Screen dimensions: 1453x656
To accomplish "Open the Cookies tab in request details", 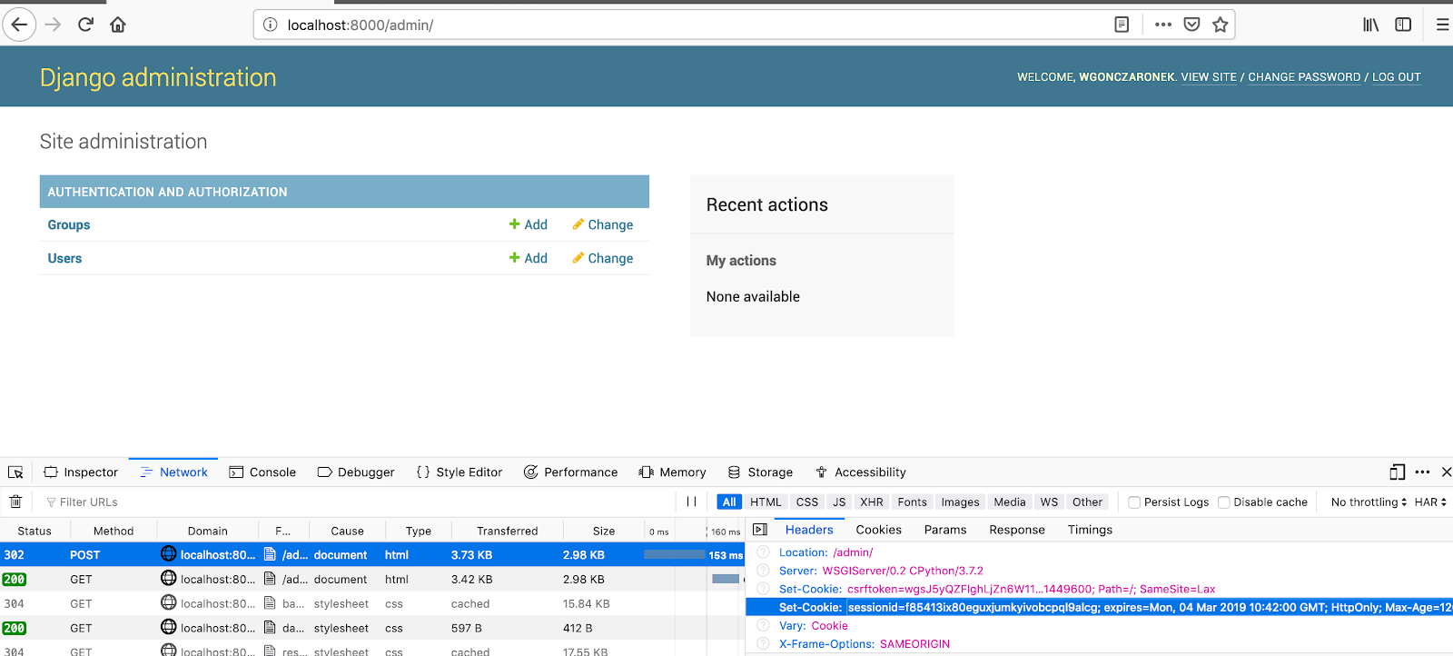I will [x=879, y=530].
